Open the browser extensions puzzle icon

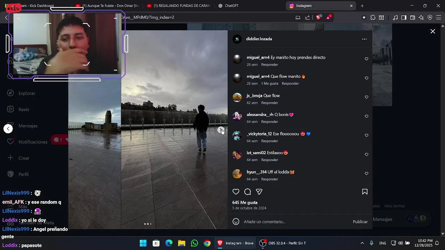[x=373, y=18]
